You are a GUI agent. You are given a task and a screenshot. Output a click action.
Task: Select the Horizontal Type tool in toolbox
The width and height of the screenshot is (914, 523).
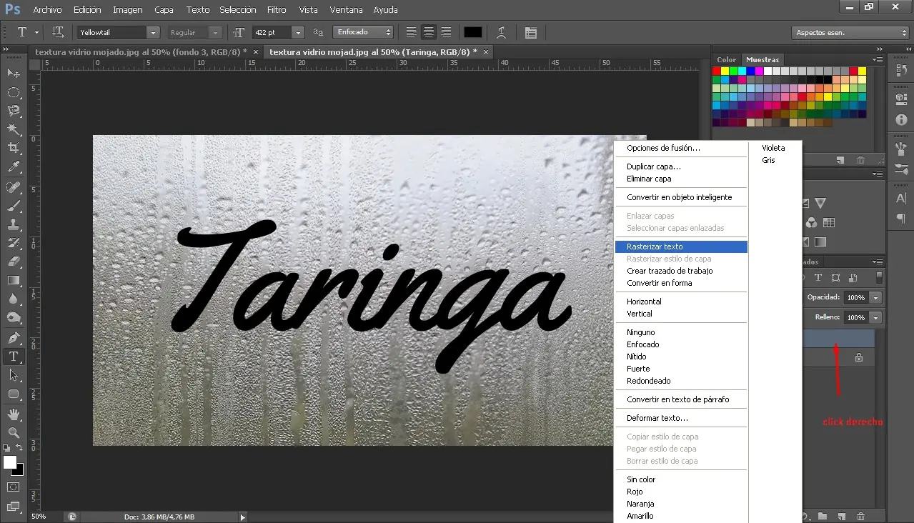(14, 357)
